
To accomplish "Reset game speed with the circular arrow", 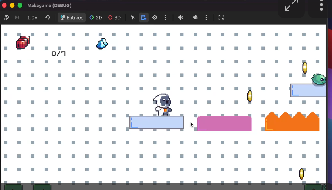I will point(48,18).
